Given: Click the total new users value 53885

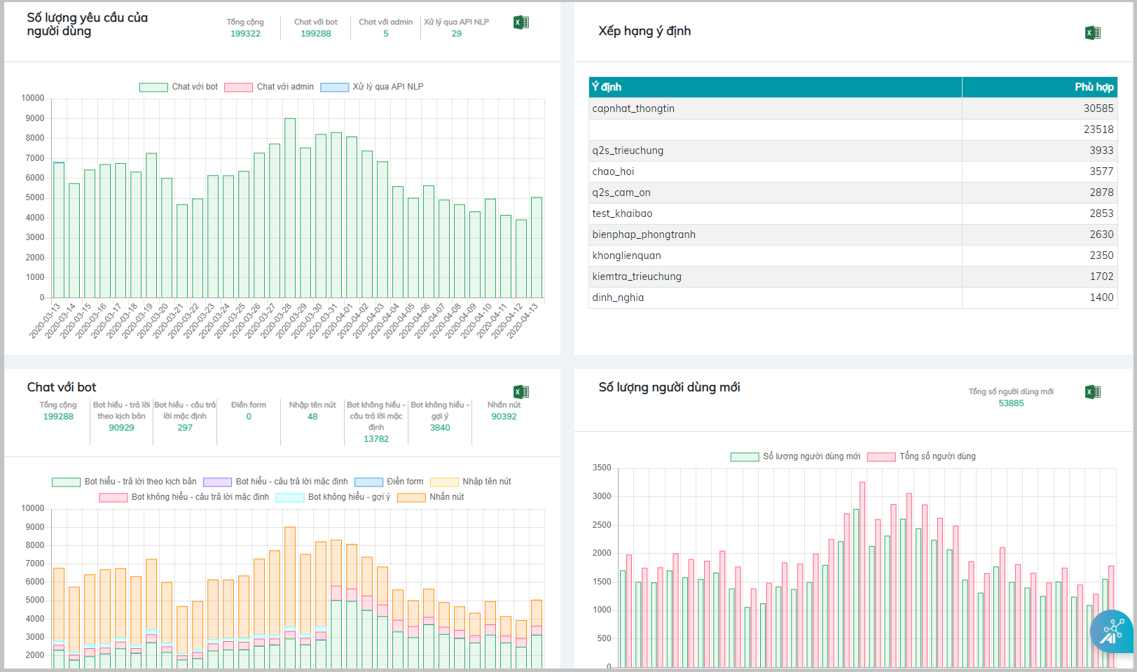Looking at the screenshot, I should pyautogui.click(x=1011, y=403).
